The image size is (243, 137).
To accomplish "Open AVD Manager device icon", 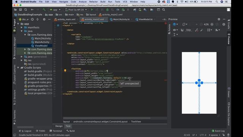I will coord(140,10).
